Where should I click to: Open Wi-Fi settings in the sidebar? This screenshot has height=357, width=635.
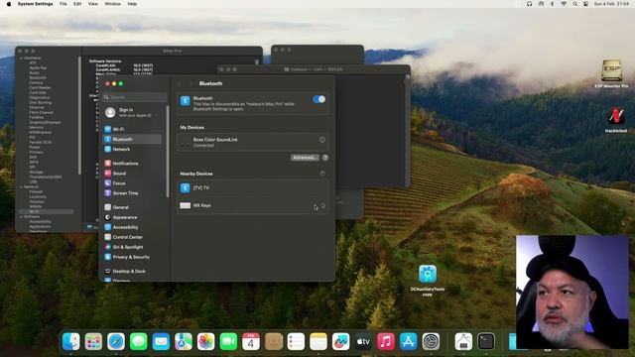(132, 129)
